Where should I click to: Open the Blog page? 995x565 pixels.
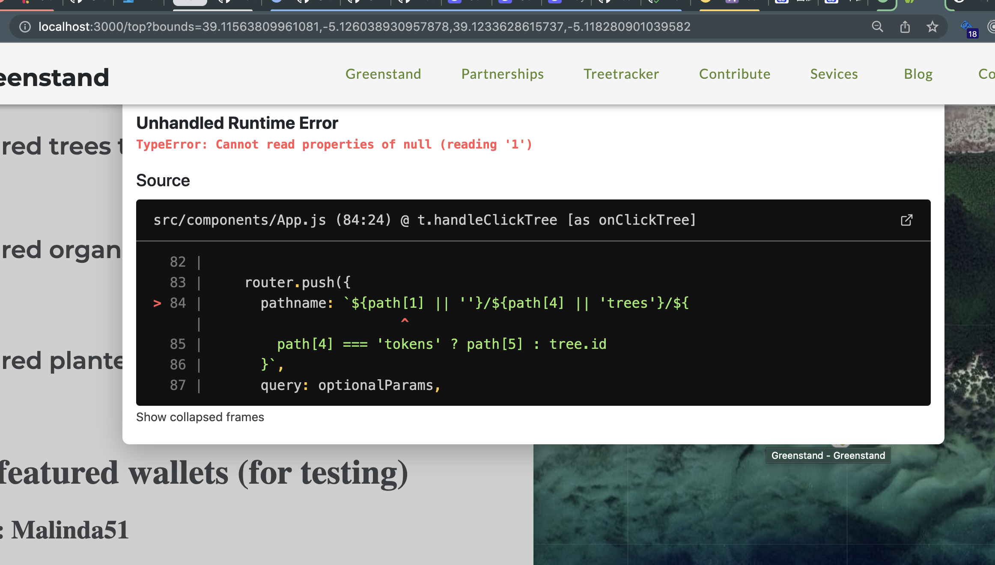[x=918, y=74]
